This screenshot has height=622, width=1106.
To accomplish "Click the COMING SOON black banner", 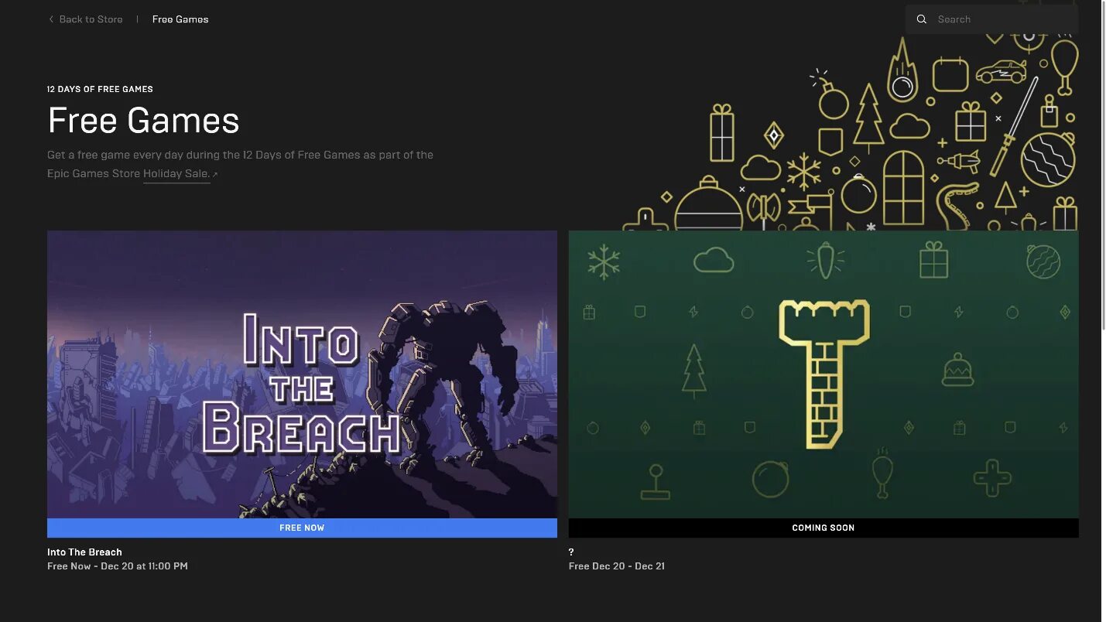I will tap(824, 528).
